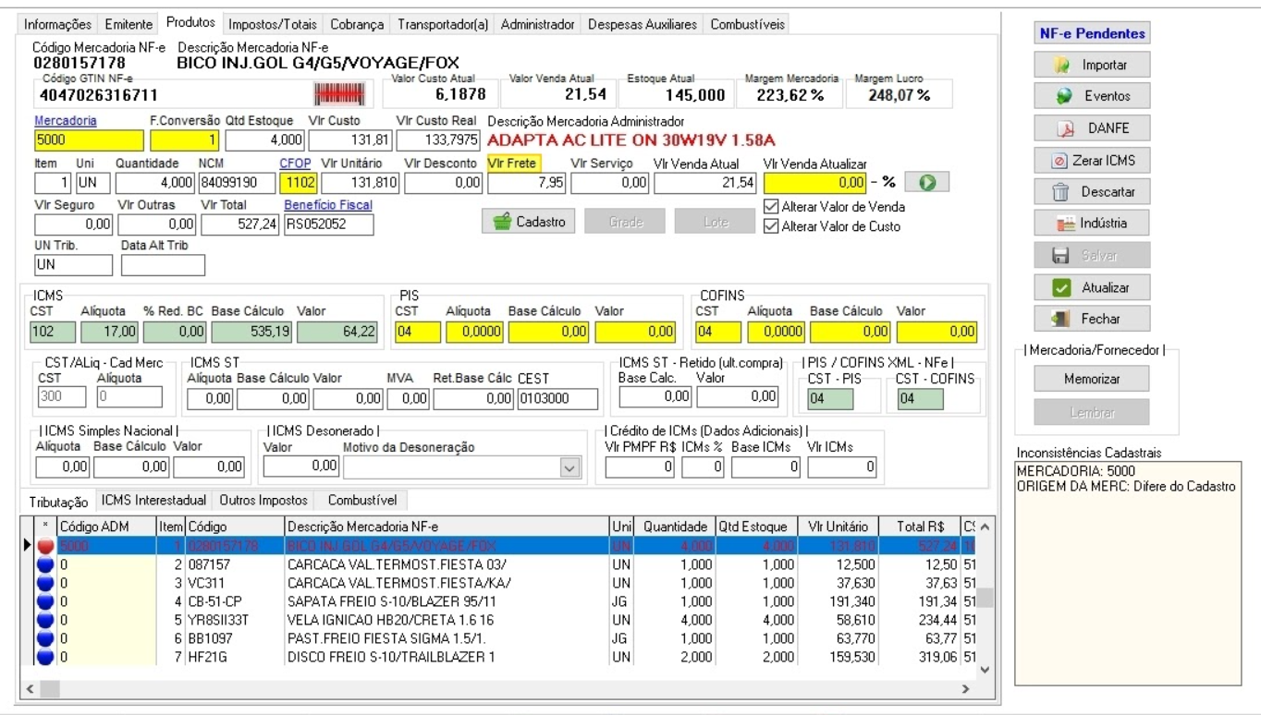Generate DANFE using the PDF icon button
The height and width of the screenshot is (715, 1261).
tap(1091, 128)
